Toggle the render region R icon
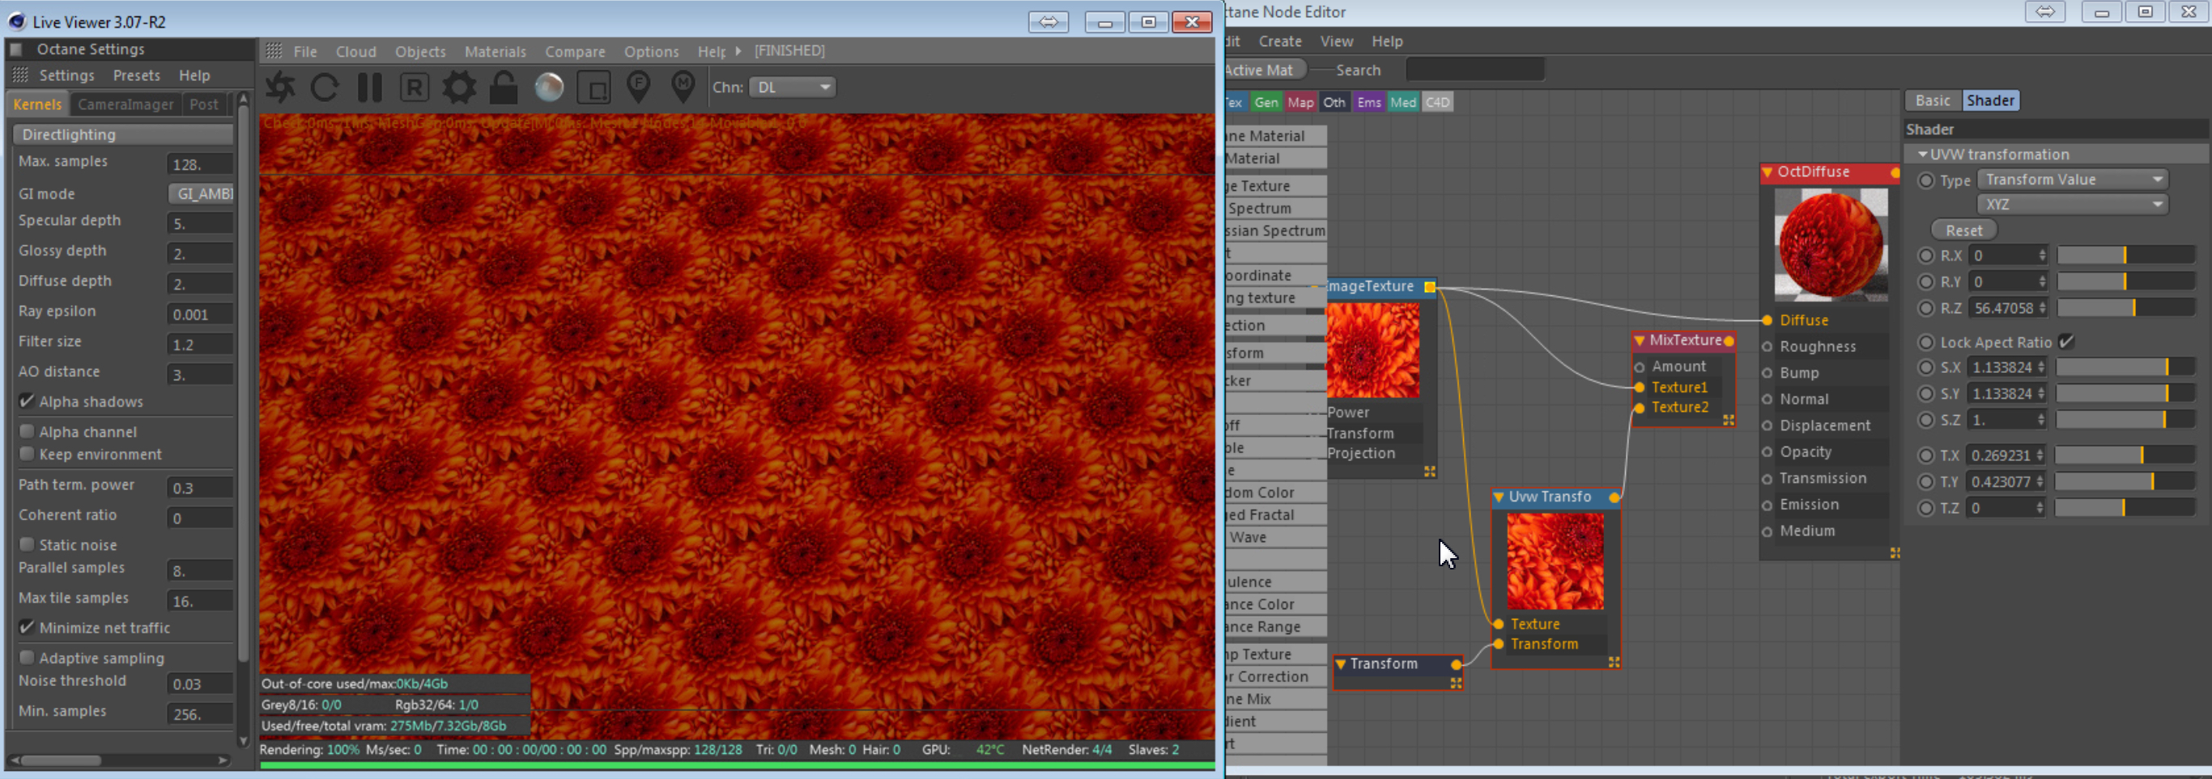 pos(415,87)
